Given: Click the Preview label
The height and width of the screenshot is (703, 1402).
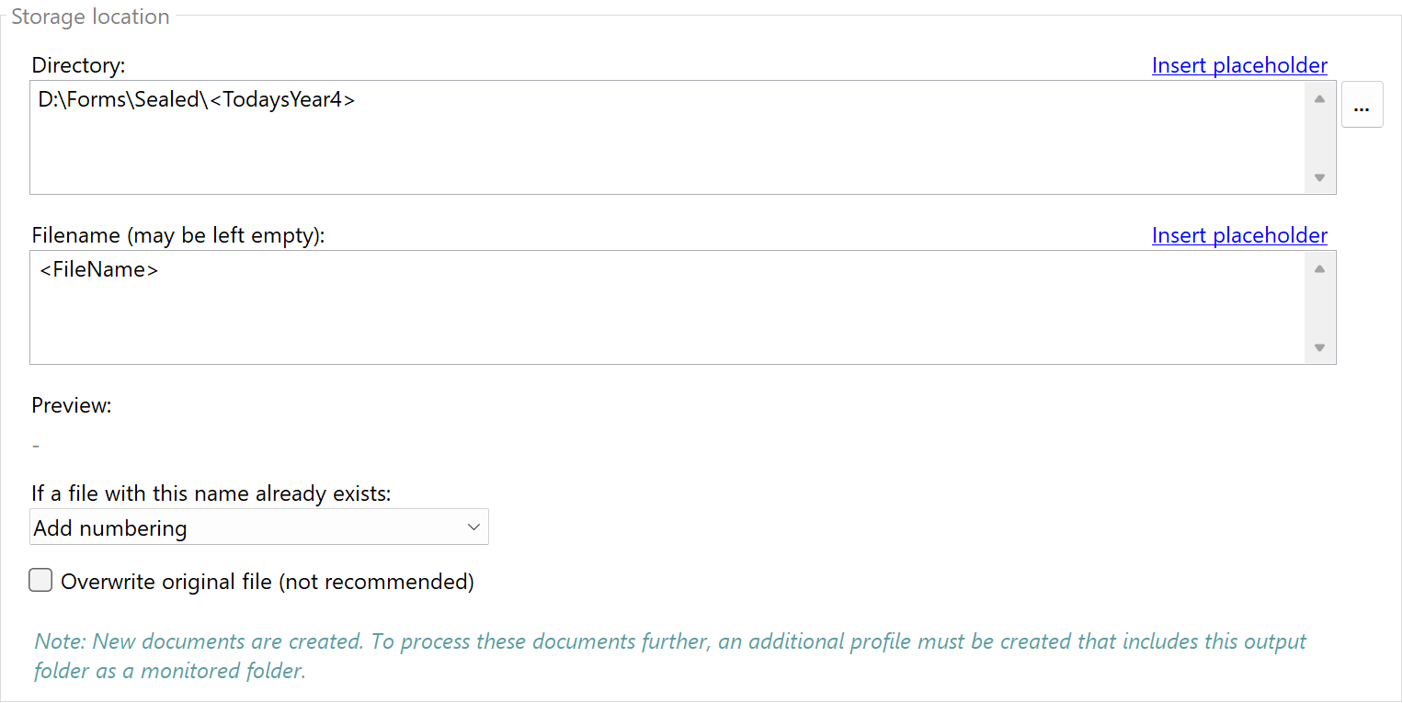Looking at the screenshot, I should coord(71,405).
